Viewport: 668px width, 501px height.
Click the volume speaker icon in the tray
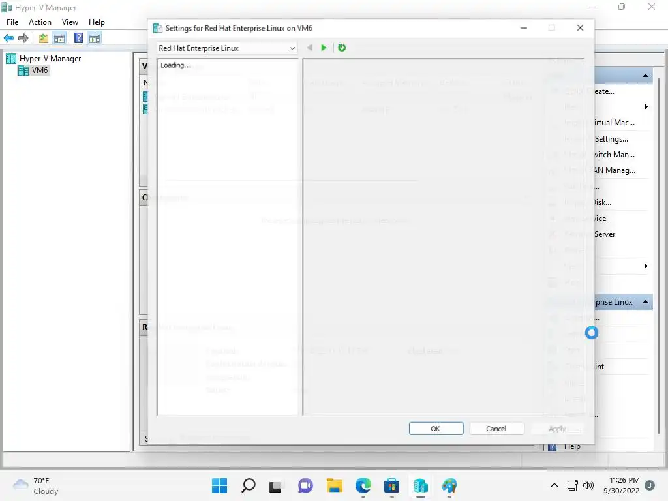588,485
